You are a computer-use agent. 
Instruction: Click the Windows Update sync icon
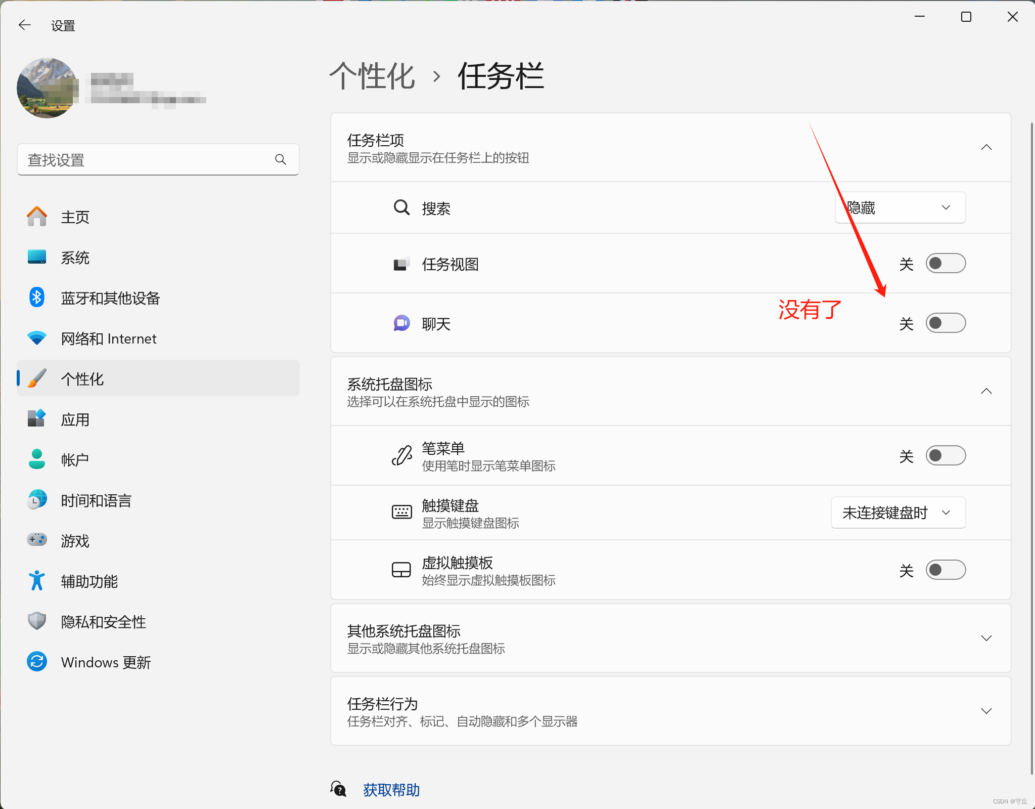pyautogui.click(x=37, y=662)
